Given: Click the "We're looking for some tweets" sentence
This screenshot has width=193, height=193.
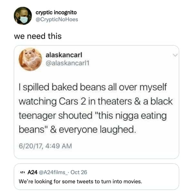Looking at the screenshot, I should click(x=80, y=181).
